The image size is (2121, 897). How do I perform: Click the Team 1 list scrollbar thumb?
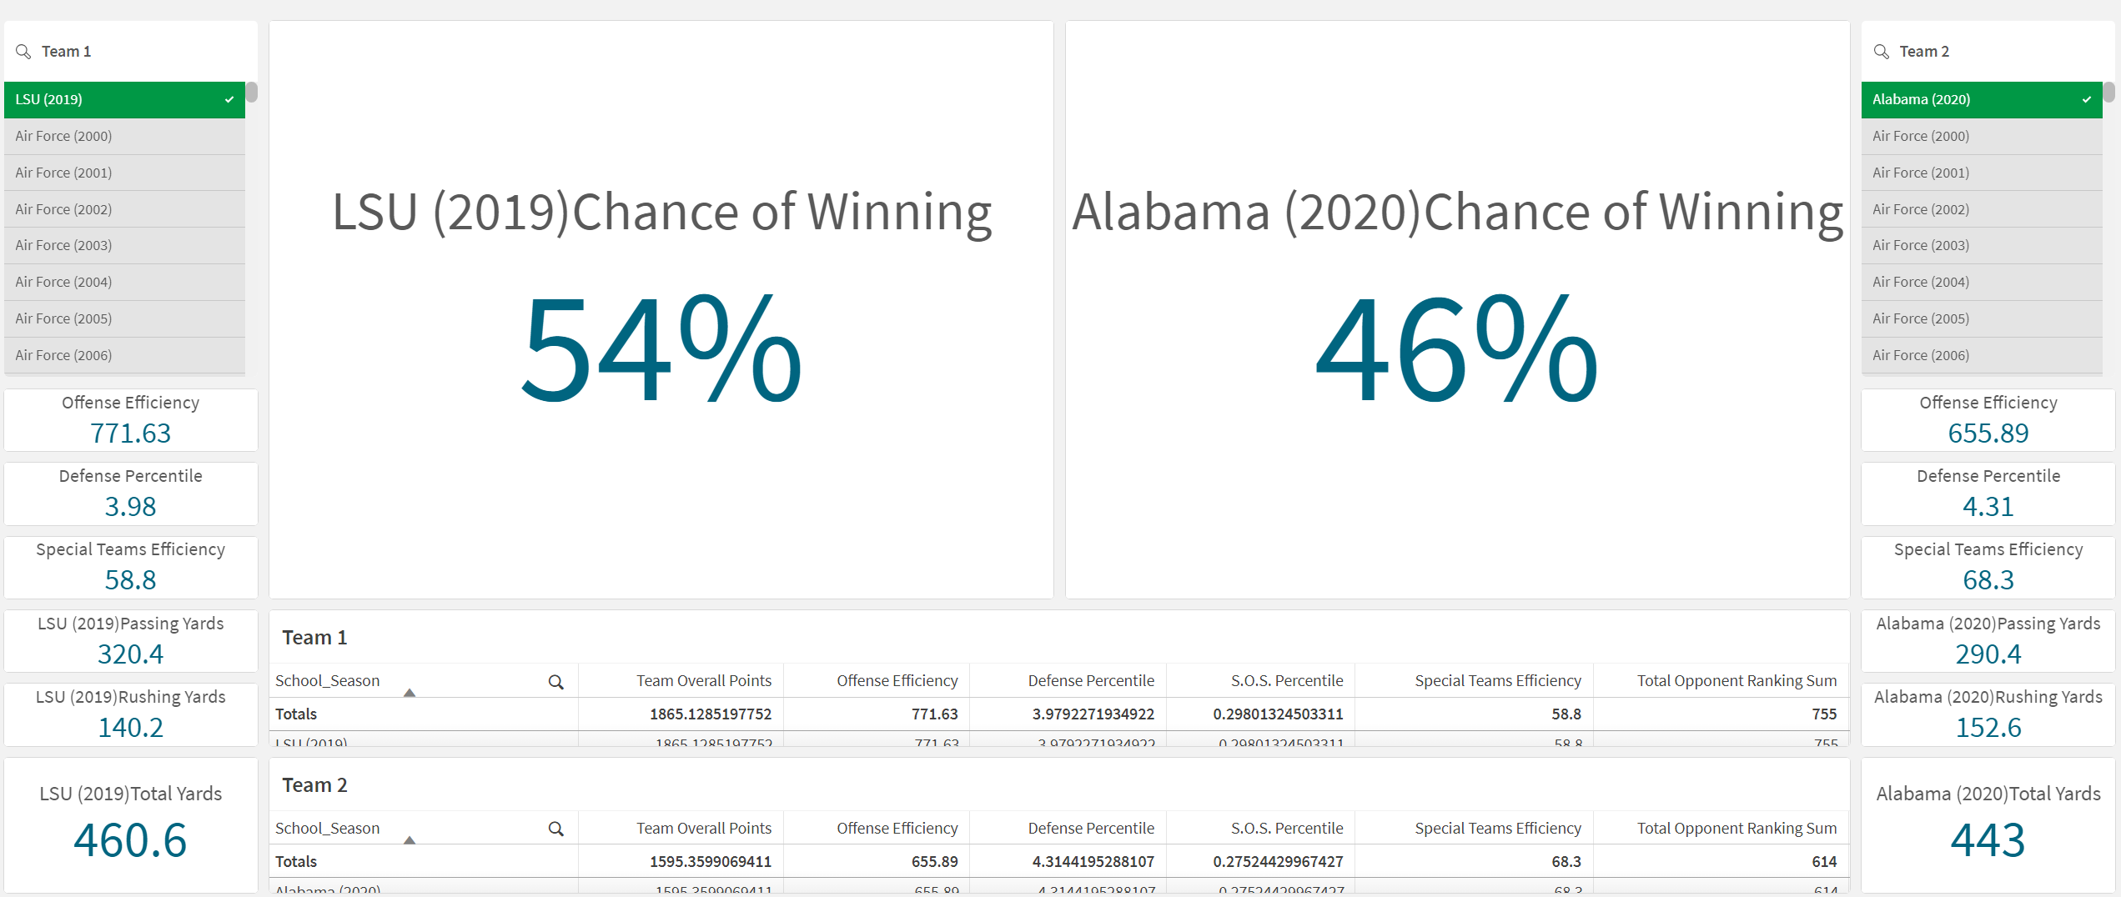click(x=251, y=92)
